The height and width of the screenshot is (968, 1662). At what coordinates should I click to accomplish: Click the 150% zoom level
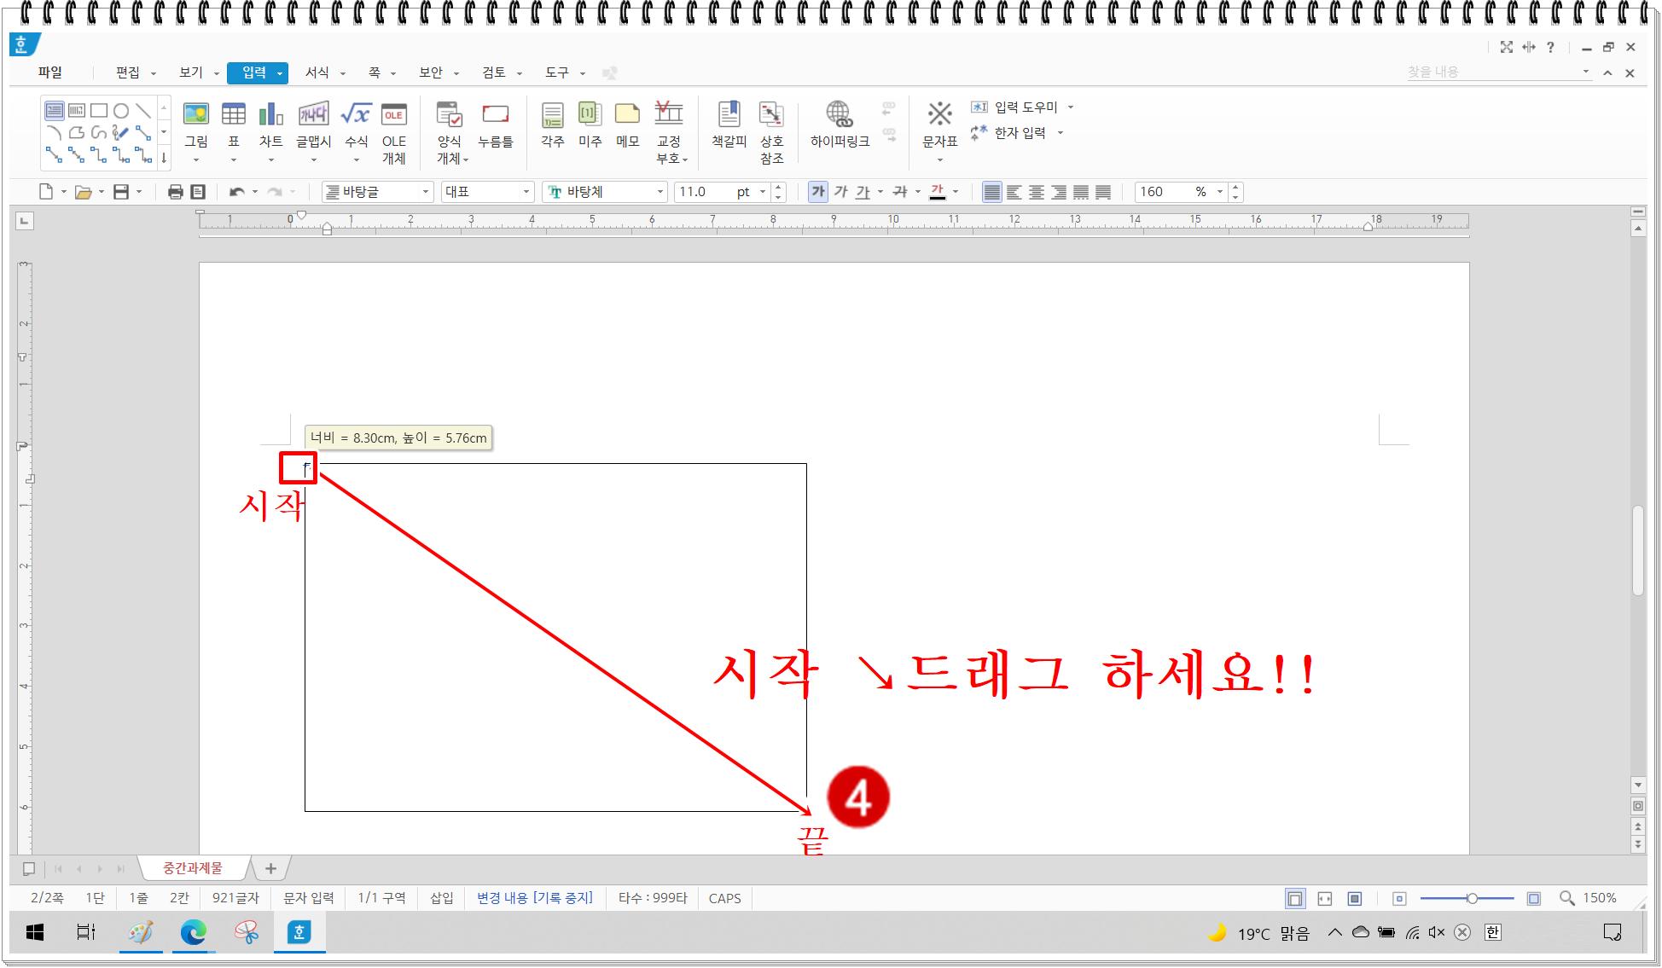[x=1600, y=898]
